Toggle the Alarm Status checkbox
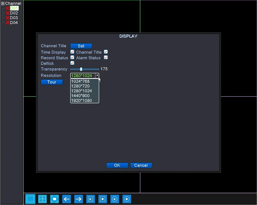Screen dimensions: 257x205 pos(106,57)
